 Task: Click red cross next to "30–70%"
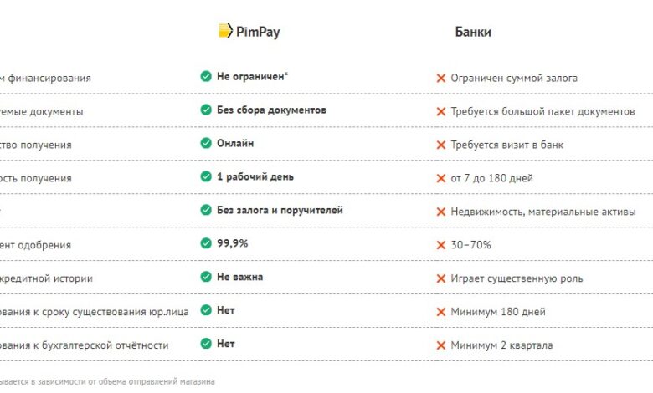point(440,245)
